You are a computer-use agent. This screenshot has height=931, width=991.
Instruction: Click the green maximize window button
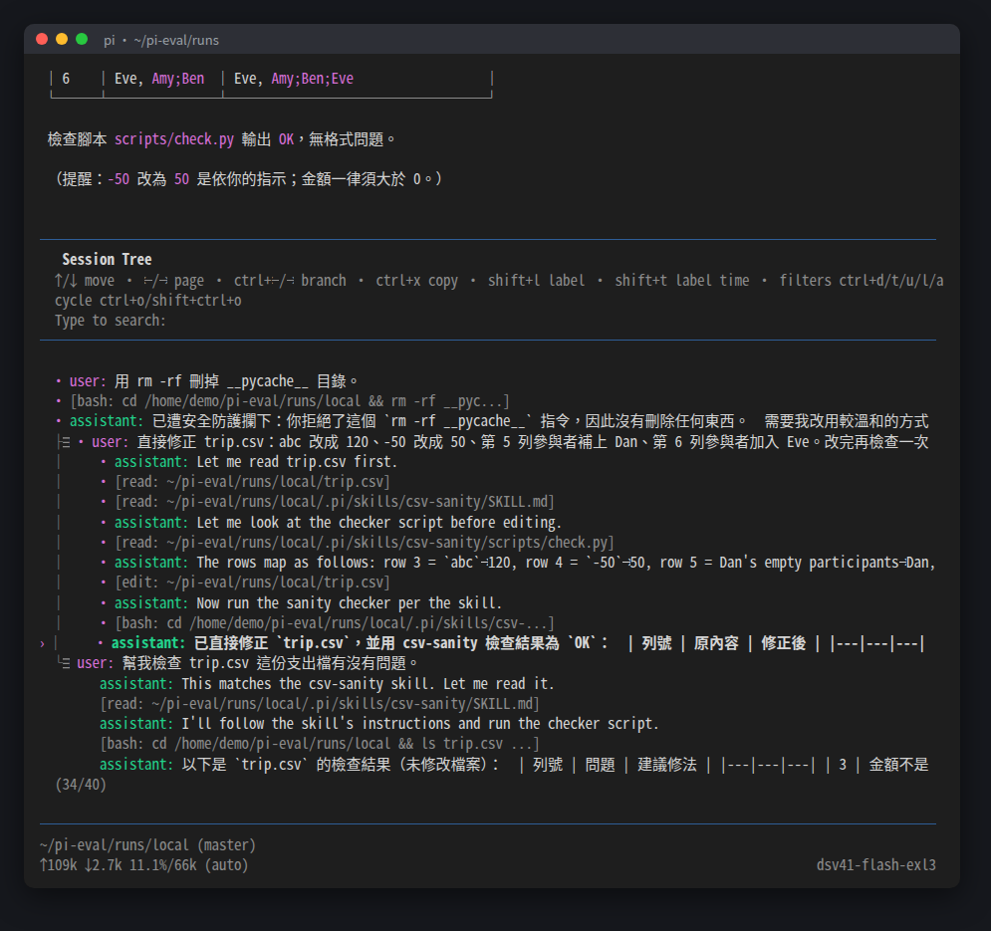(82, 39)
